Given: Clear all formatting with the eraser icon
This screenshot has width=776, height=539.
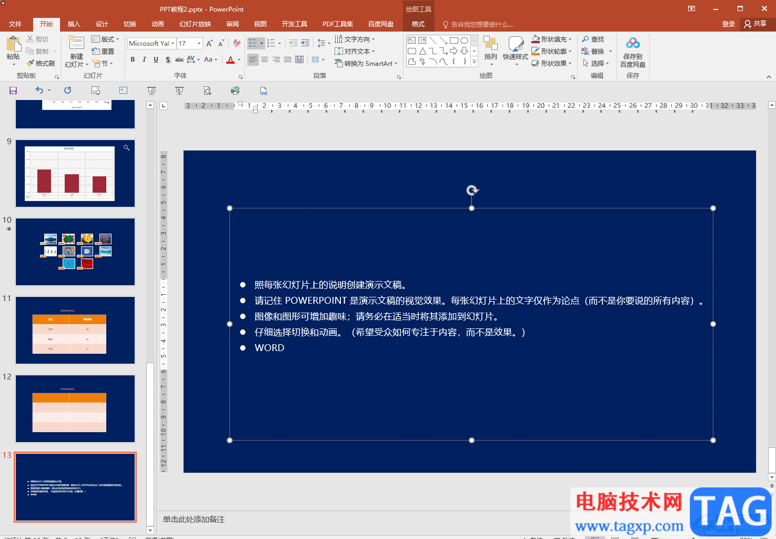Looking at the screenshot, I should click(x=237, y=43).
